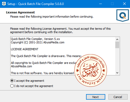Click the license text scroll up arrow
The width and height of the screenshot is (130, 102).
[117, 39]
